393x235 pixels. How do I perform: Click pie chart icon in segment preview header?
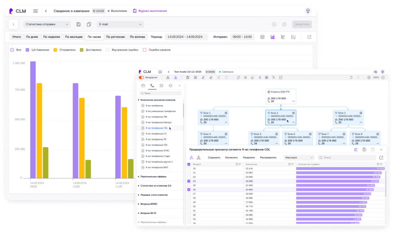[365, 149]
